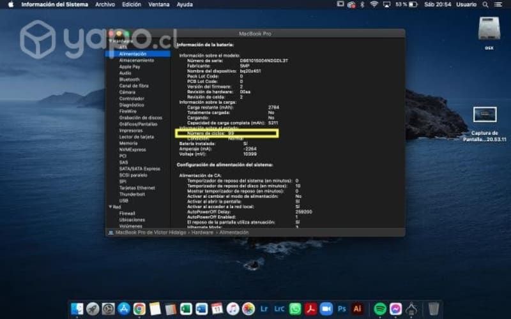Select Almacenamiento in the sidebar
Screen dimensions: 511x319
(x=137, y=60)
